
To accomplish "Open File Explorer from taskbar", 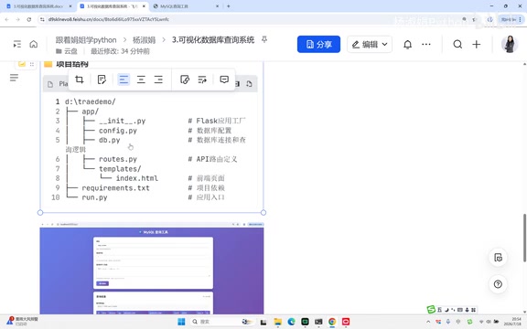I will point(277,322).
